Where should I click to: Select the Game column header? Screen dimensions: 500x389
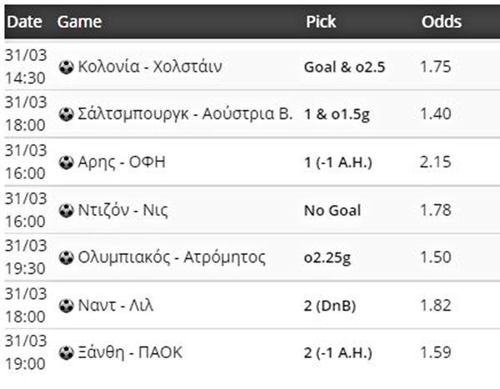[x=79, y=22]
